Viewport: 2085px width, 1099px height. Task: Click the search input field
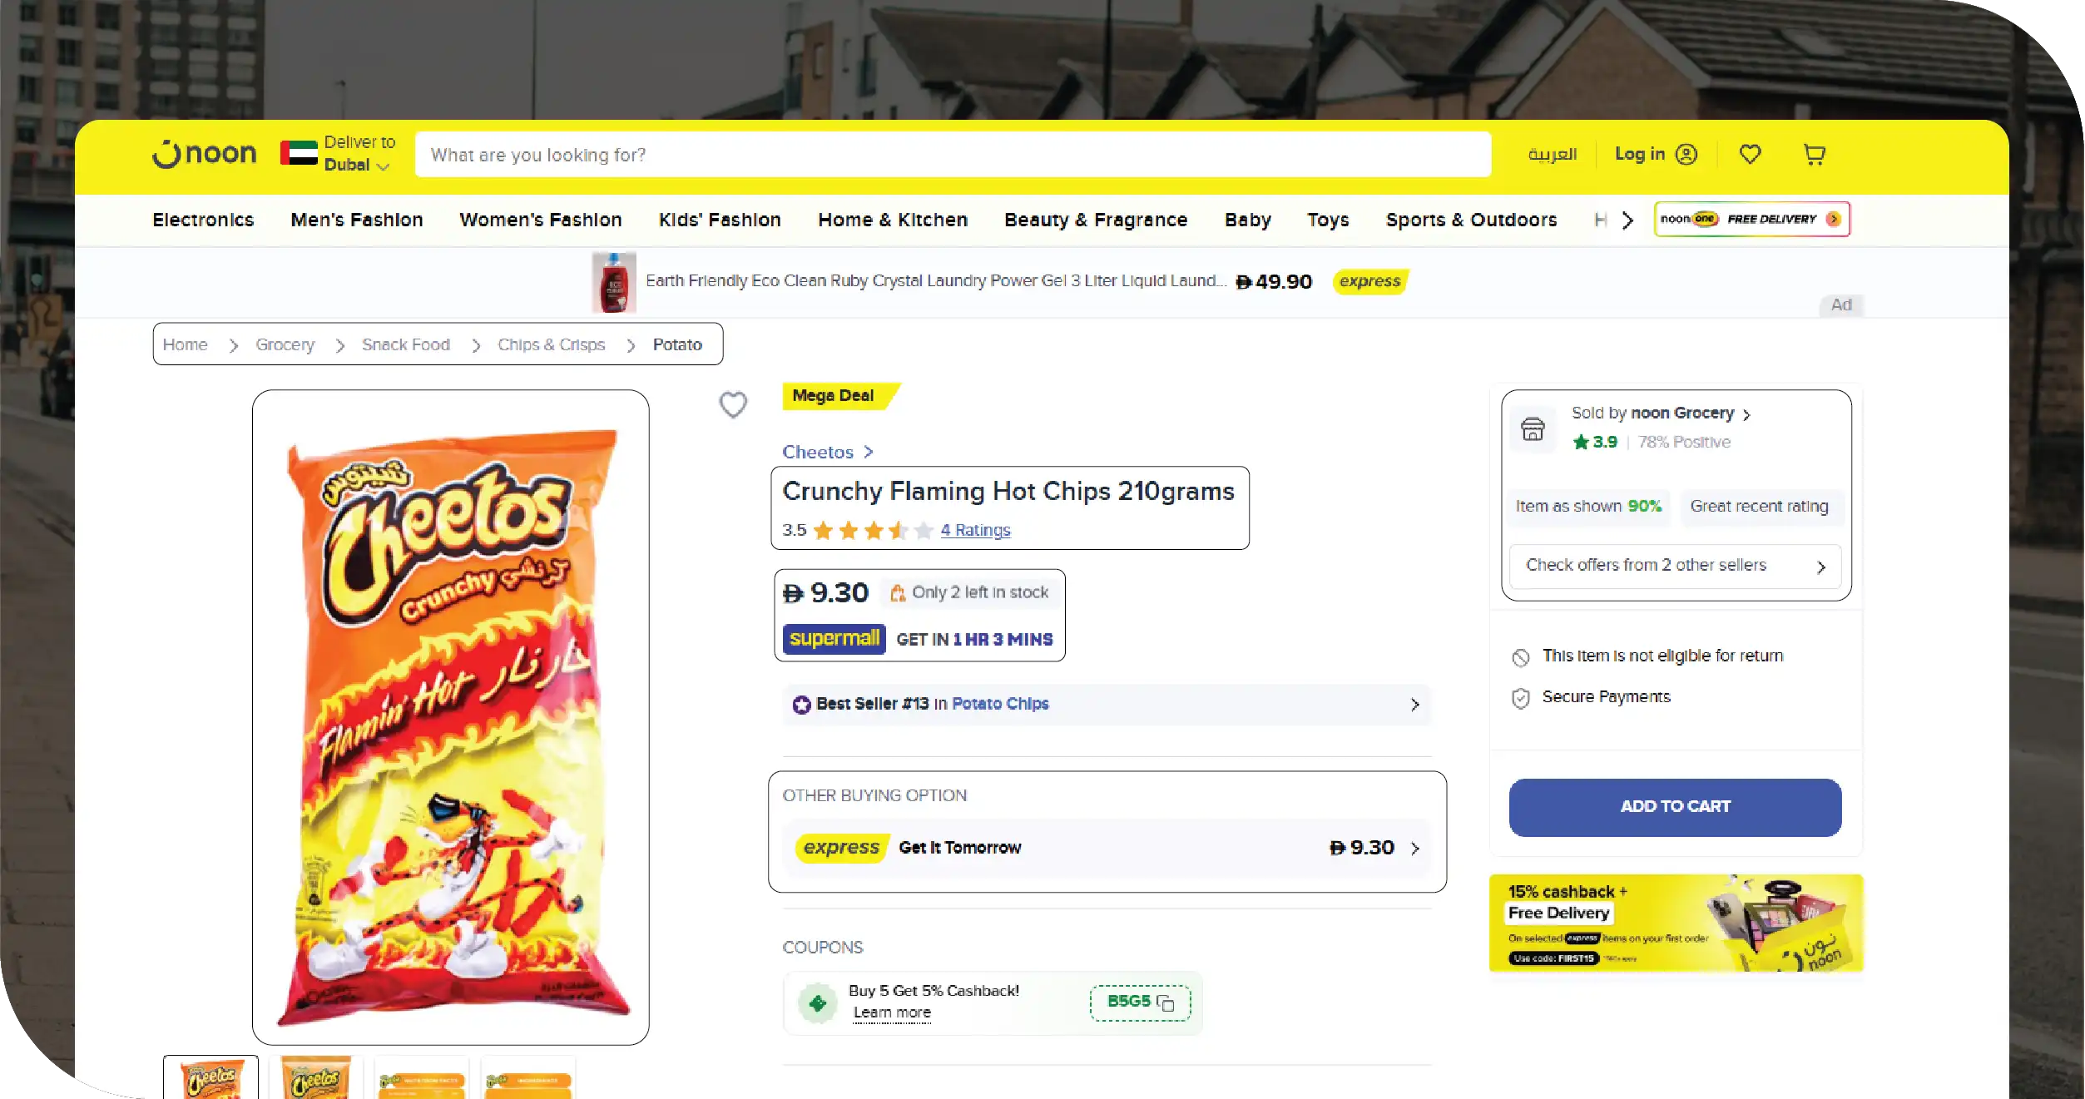953,155
